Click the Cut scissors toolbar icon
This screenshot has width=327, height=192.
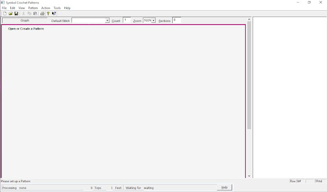(24, 14)
